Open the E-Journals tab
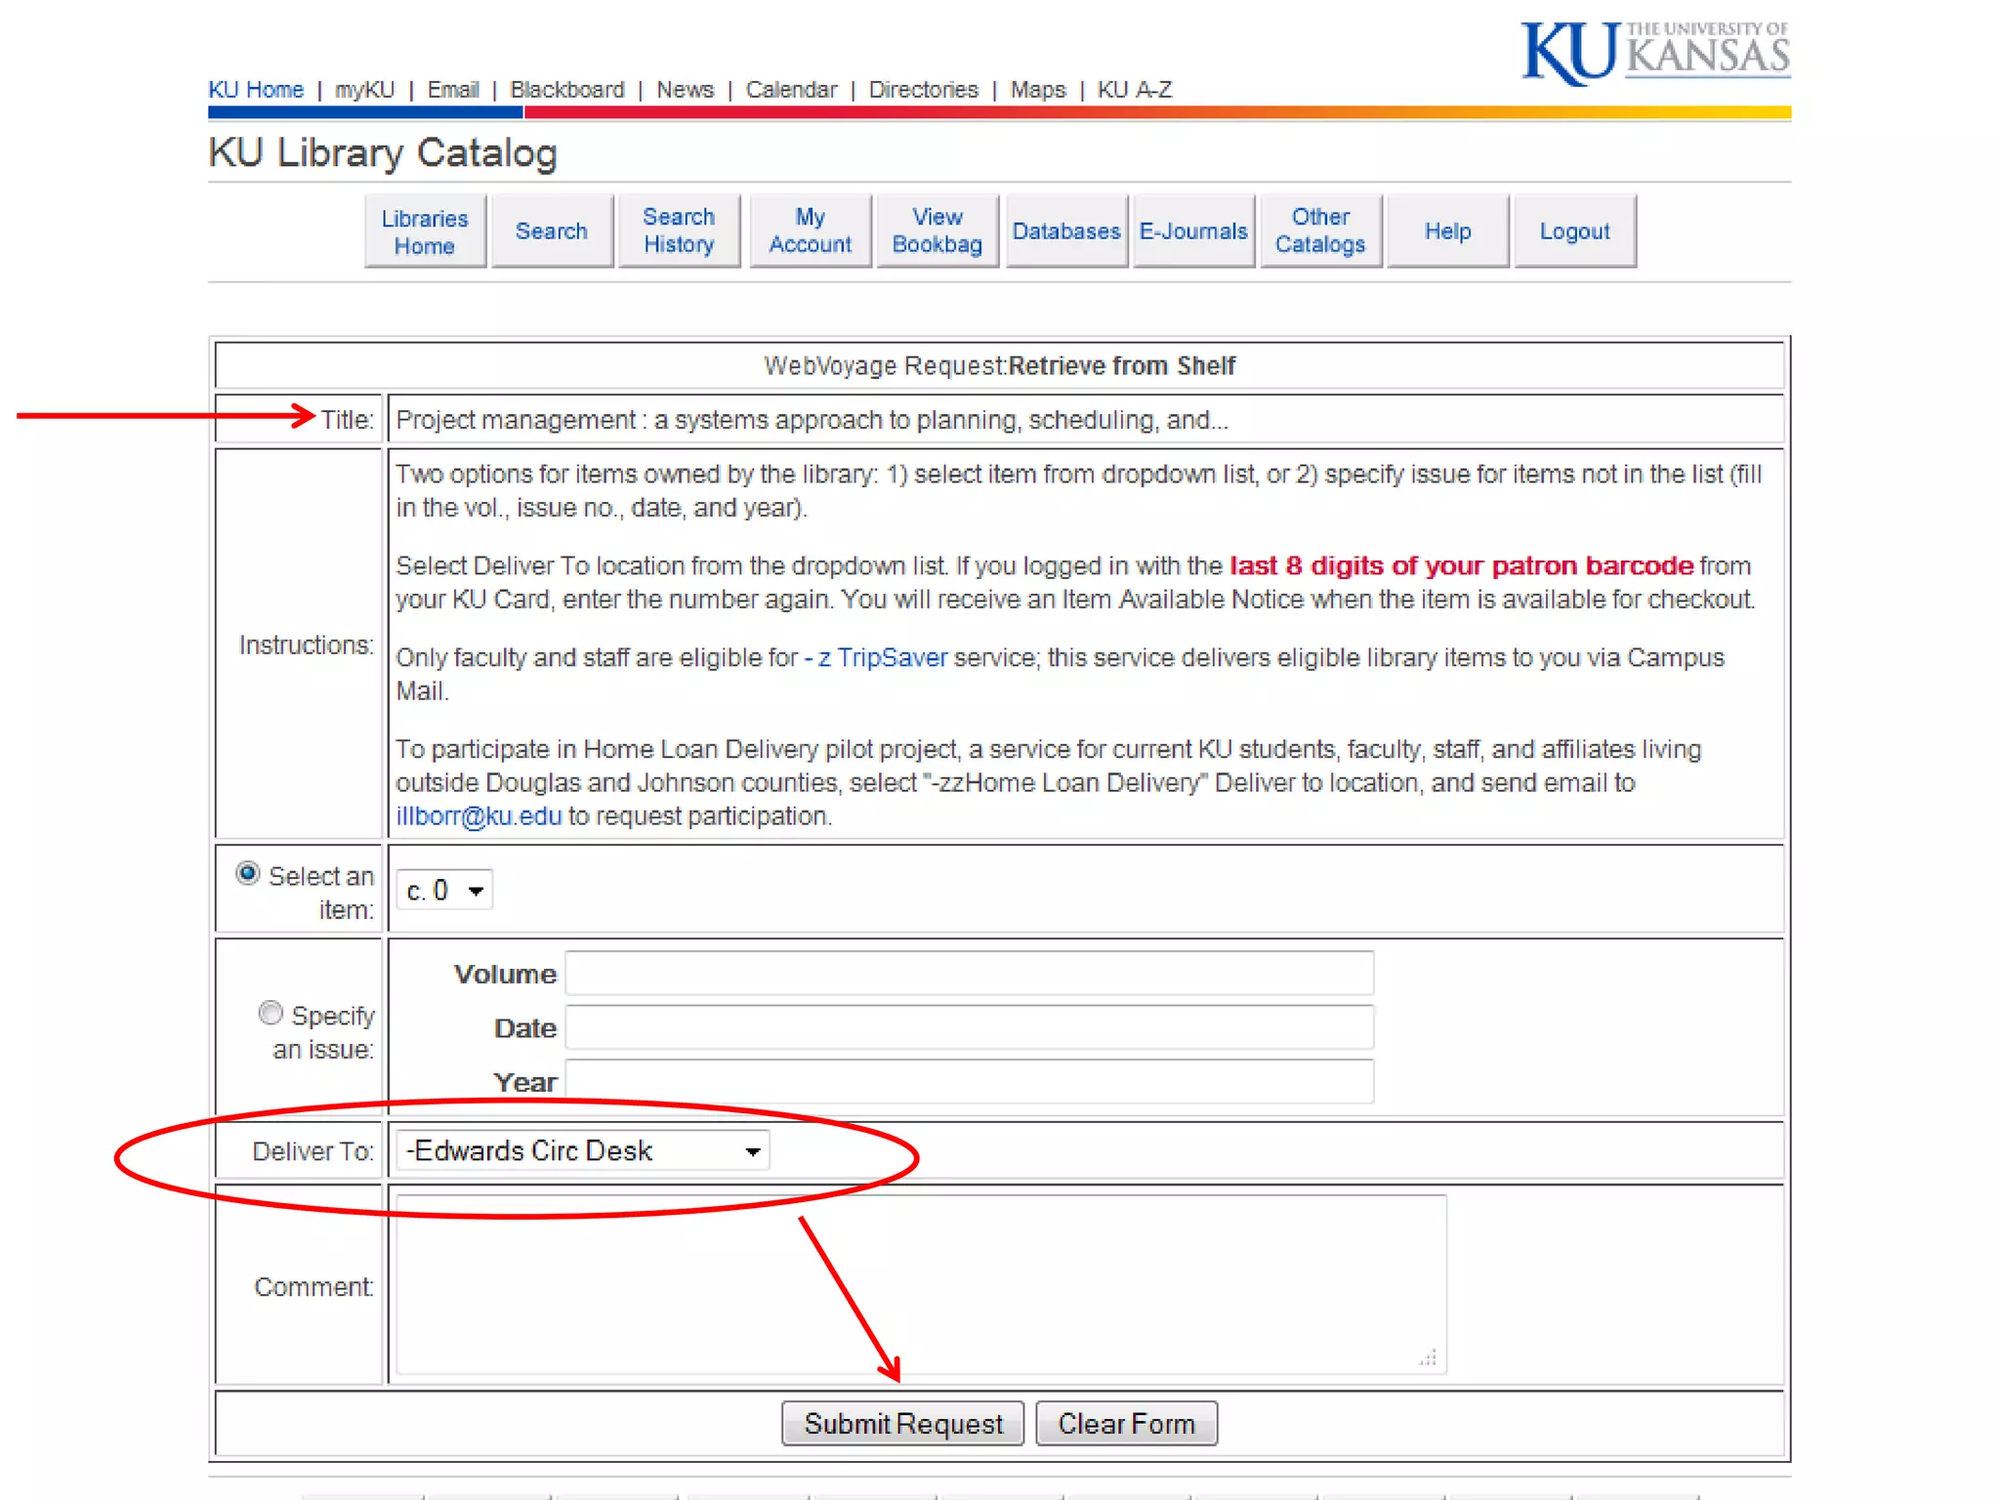The image size is (2000, 1500). tap(1193, 231)
